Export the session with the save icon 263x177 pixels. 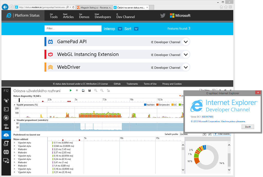(90, 91)
